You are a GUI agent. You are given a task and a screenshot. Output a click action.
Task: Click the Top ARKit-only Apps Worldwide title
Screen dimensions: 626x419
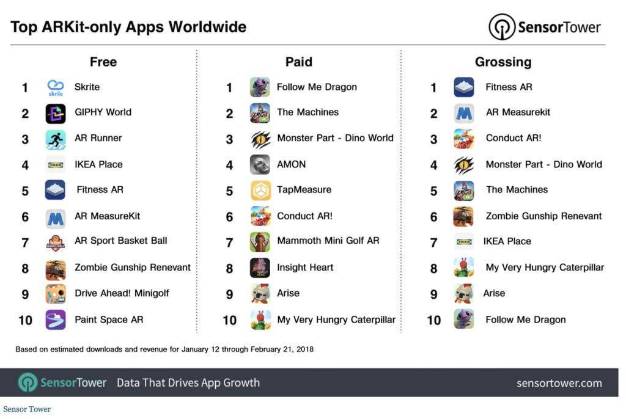[128, 27]
